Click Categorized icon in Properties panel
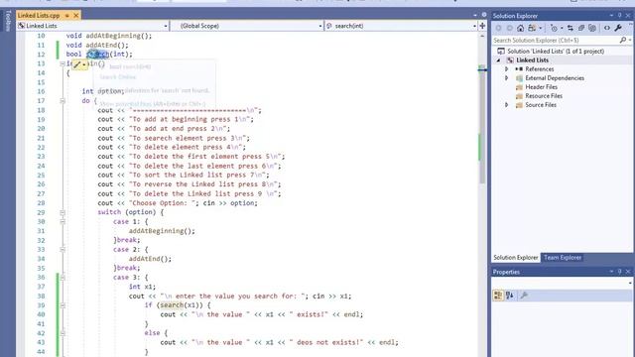 pyautogui.click(x=498, y=296)
